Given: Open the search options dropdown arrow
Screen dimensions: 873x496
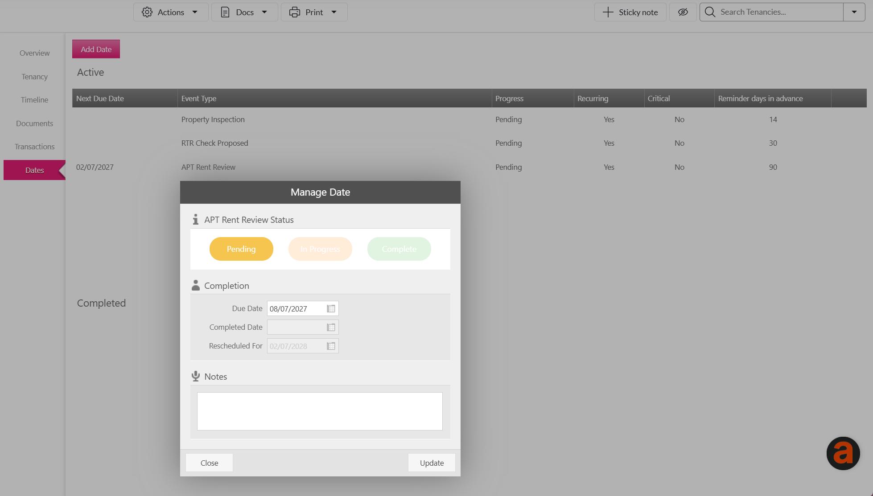Looking at the screenshot, I should 854,12.
